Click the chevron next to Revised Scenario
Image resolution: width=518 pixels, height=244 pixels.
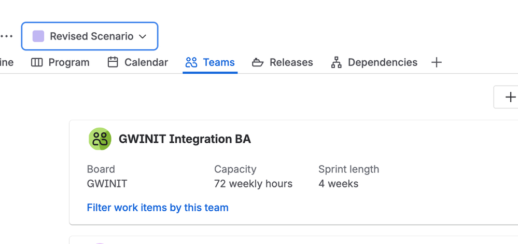[143, 36]
